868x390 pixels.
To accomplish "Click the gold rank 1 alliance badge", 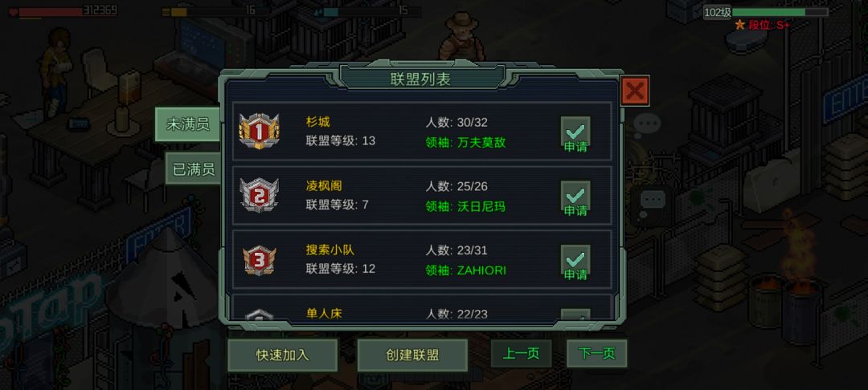I will coord(259,131).
